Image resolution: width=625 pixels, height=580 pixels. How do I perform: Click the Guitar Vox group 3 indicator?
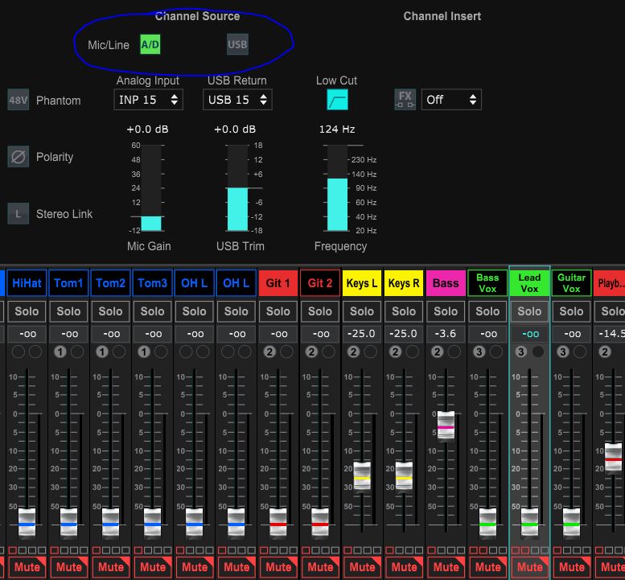click(563, 352)
